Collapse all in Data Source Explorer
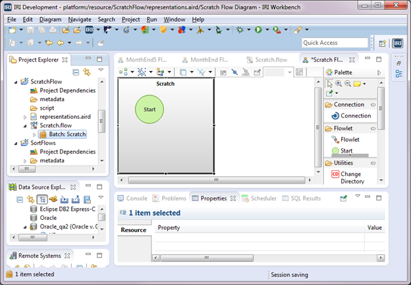Image resolution: width=411 pixels, height=285 pixels. click(x=20, y=200)
